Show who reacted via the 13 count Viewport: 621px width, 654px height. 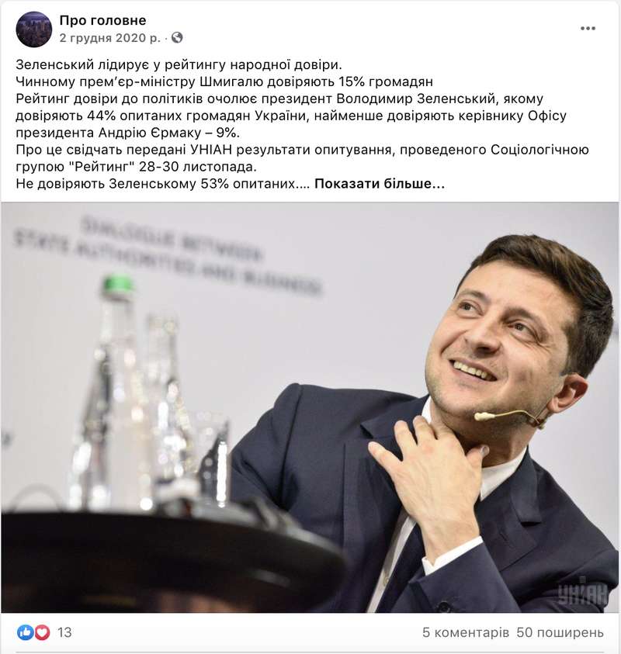[x=64, y=632]
